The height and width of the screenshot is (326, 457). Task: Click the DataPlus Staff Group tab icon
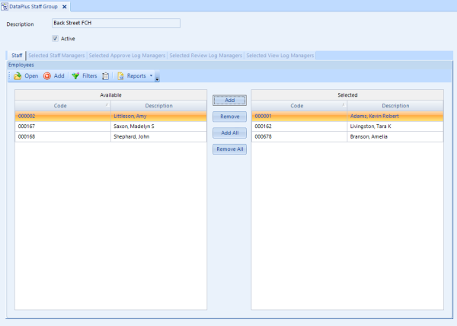[x=5, y=6]
